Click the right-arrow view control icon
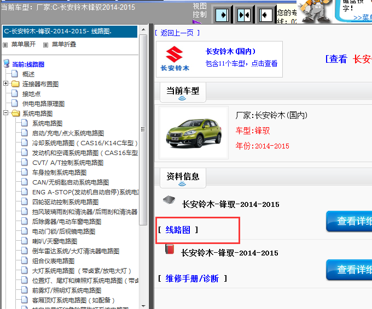The height and width of the screenshot is (309, 372). click(x=222, y=15)
